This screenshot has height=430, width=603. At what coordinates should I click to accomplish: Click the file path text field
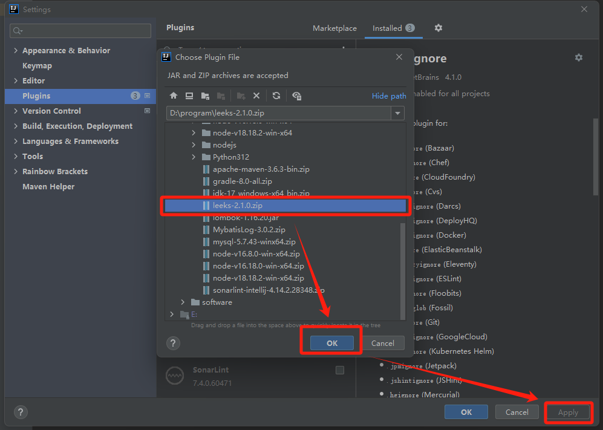pos(279,113)
